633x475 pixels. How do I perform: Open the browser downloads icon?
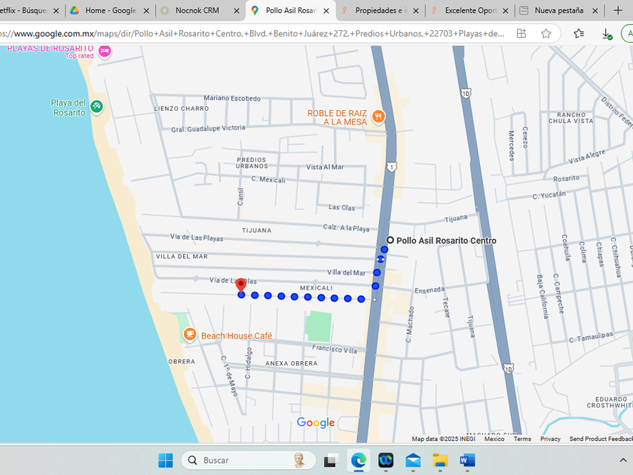(607, 34)
